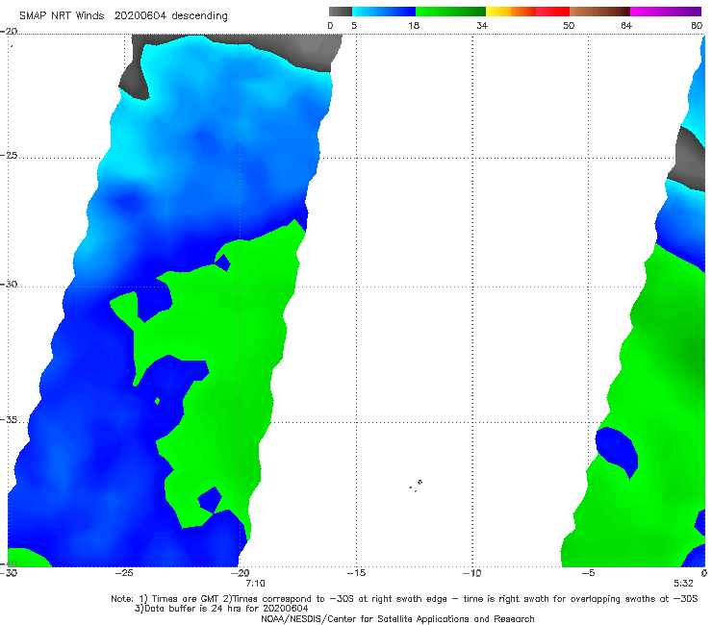Click the gray segment of the wind color bar
This screenshot has height=625, width=712.
click(340, 12)
